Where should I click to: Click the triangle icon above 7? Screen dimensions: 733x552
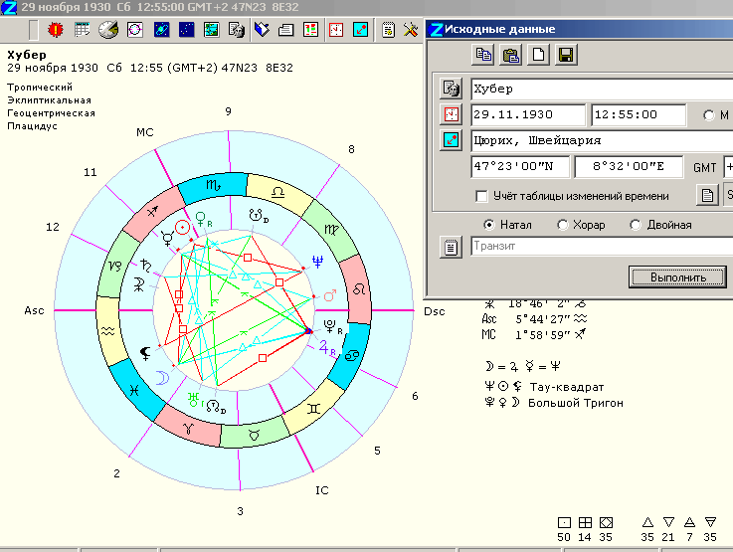[689, 522]
